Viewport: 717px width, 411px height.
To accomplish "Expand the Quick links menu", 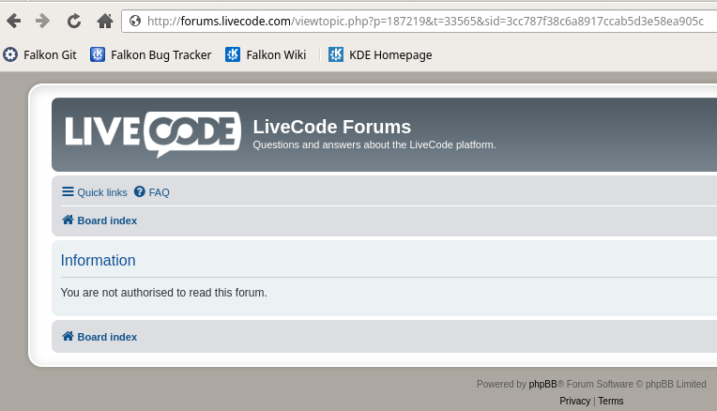I will [95, 192].
